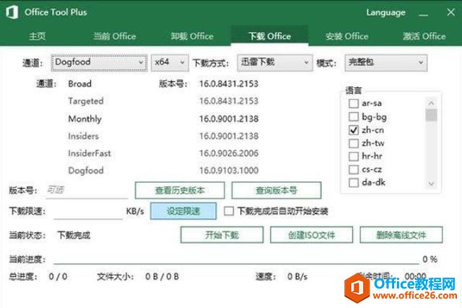
Task: Click the 下载完成 status text
Action: click(74, 235)
